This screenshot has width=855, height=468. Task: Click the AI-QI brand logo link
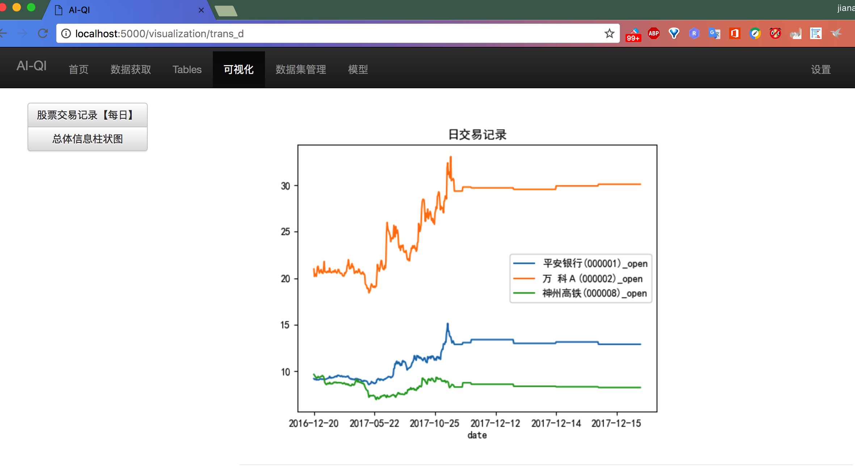click(x=31, y=66)
